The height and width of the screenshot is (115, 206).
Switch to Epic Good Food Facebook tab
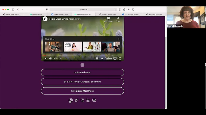tap(131, 14)
